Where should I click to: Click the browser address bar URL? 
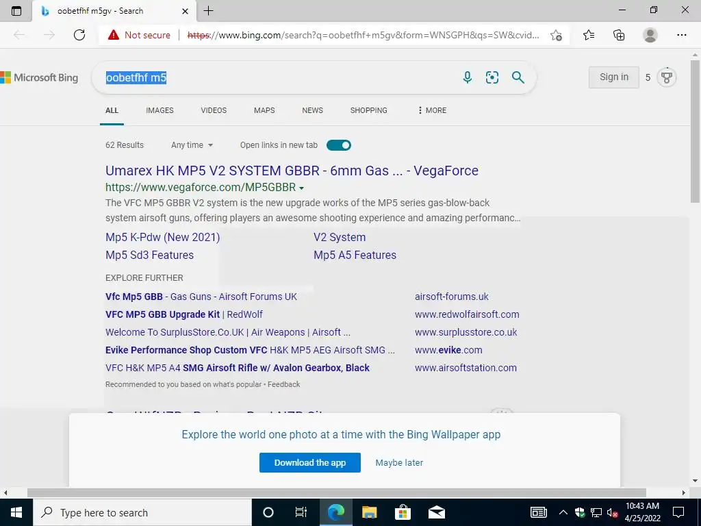[363, 35]
